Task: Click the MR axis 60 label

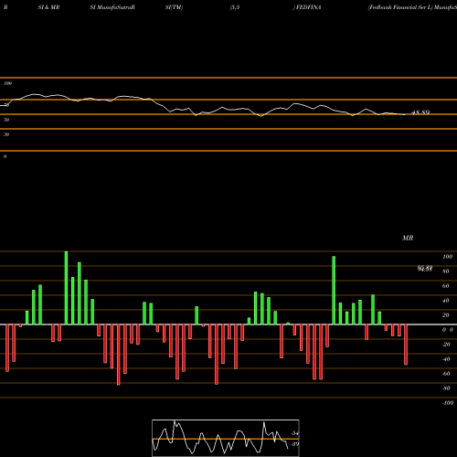Action: (x=446, y=286)
